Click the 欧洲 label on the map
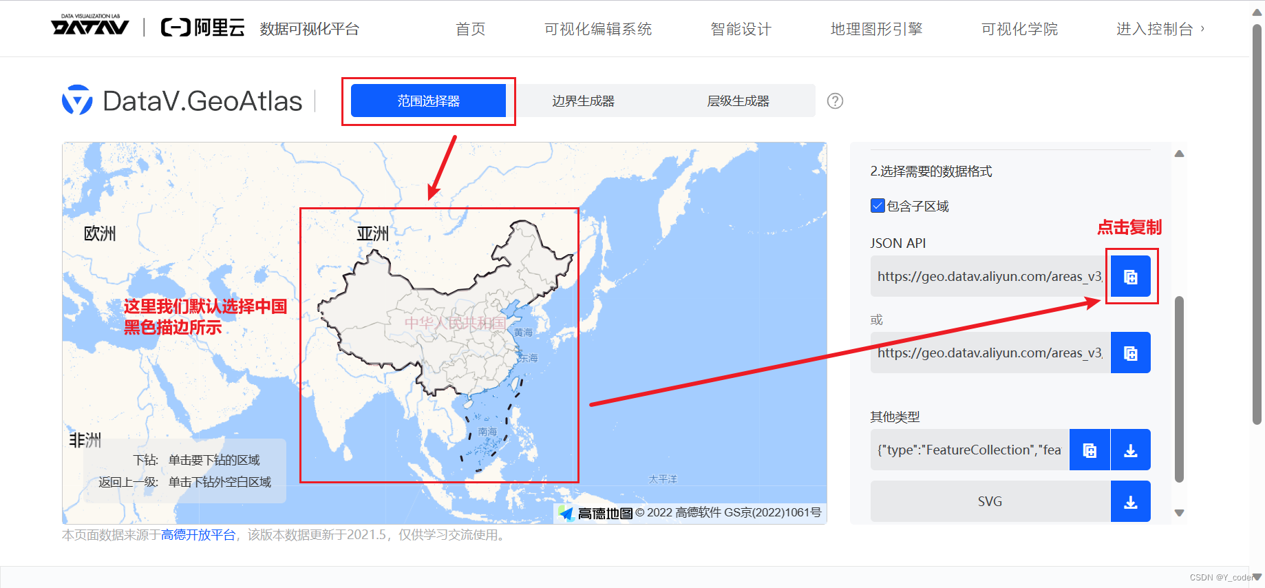Viewport: 1265px width, 588px height. tap(100, 233)
